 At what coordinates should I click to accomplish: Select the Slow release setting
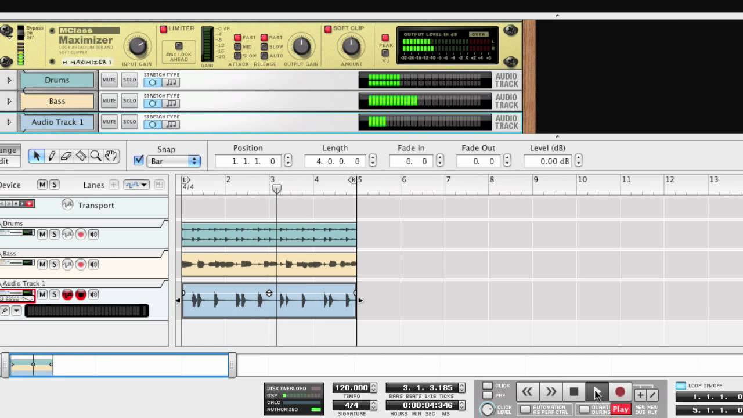coord(264,46)
